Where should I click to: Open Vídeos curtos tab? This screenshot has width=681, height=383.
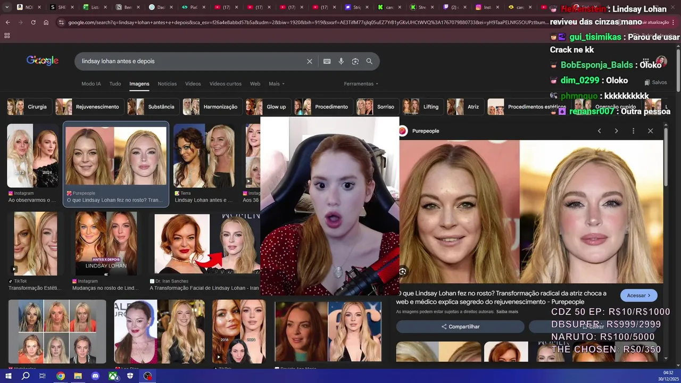click(x=226, y=84)
